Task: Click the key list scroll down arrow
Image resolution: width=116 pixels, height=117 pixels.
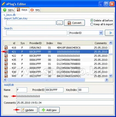Action: (x=111, y=76)
